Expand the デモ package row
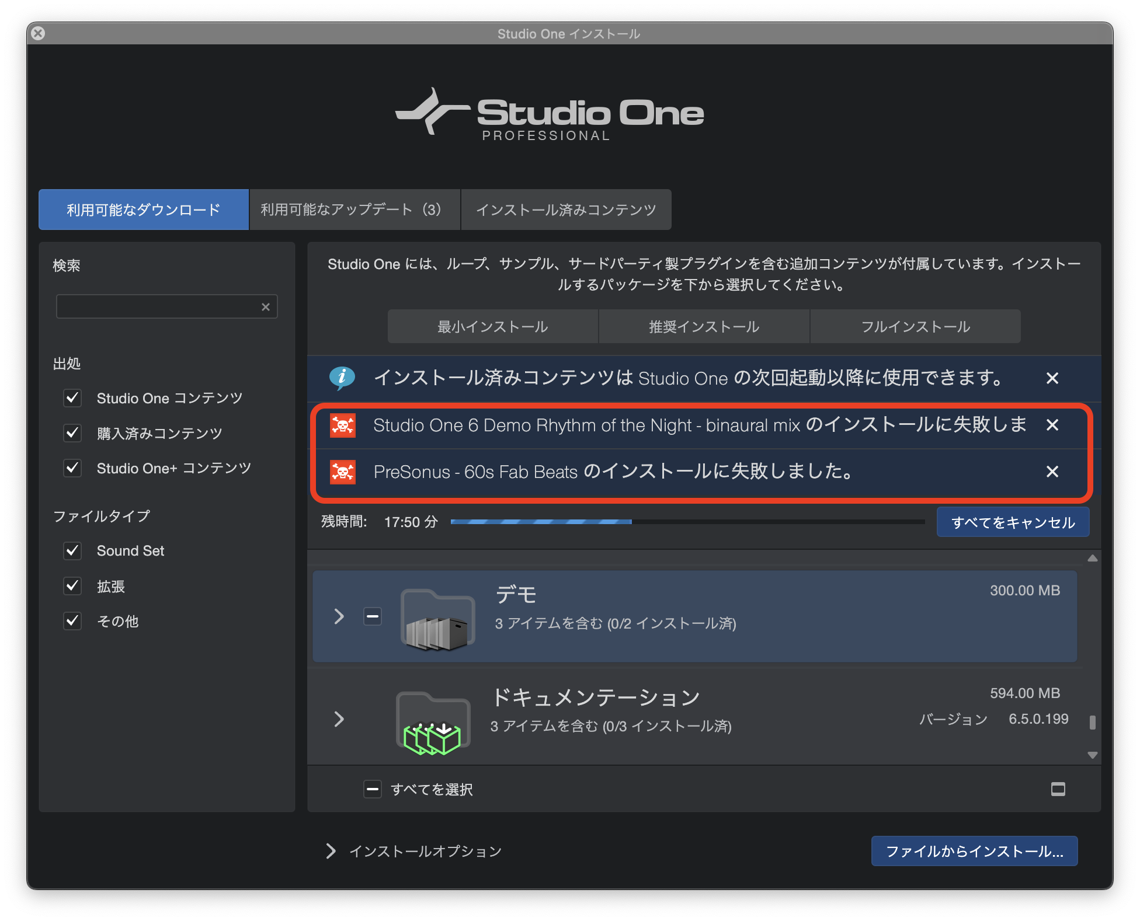This screenshot has height=921, width=1140. click(x=339, y=616)
